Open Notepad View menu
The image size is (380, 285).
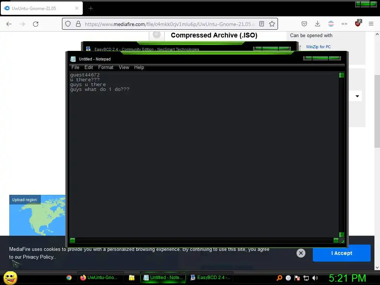[x=124, y=68]
